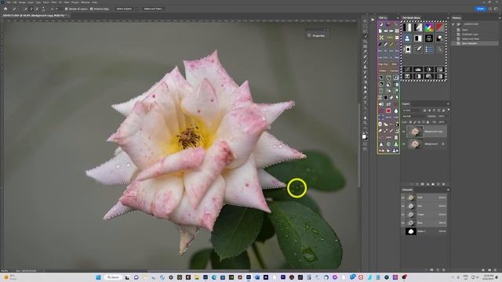Open the Window menu
The width and height of the screenshot is (502, 282).
click(85, 2)
